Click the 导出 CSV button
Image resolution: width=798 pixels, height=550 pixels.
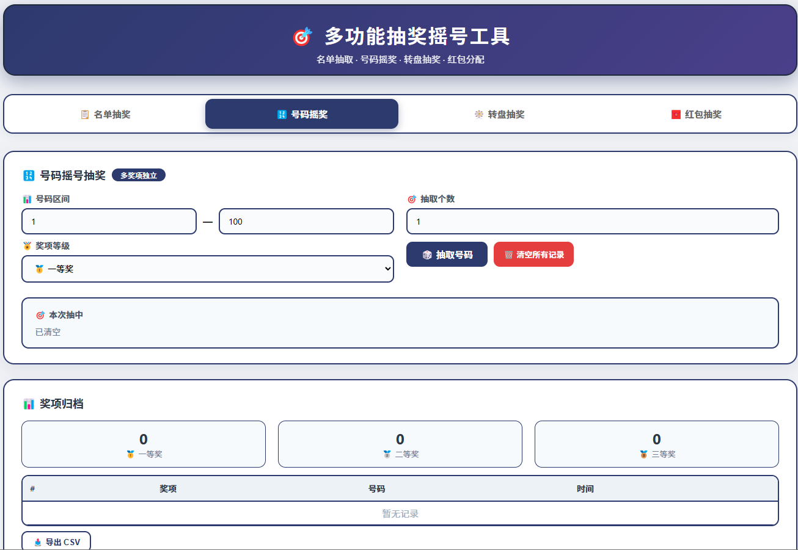[x=56, y=541]
